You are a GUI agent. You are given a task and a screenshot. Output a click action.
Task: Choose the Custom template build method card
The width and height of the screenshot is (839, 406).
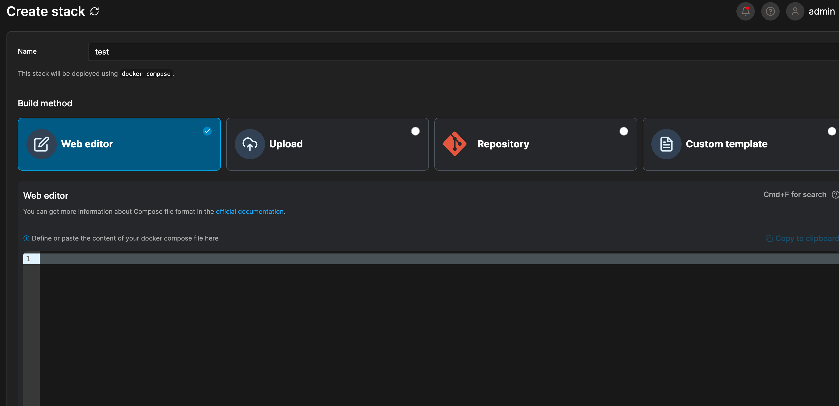tap(741, 144)
